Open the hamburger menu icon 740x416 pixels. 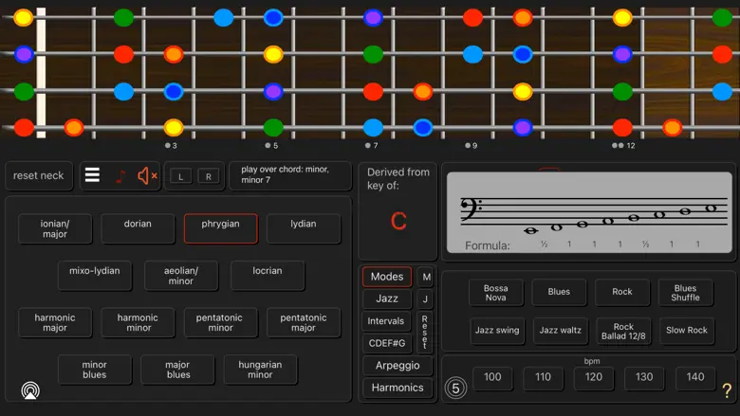92,175
